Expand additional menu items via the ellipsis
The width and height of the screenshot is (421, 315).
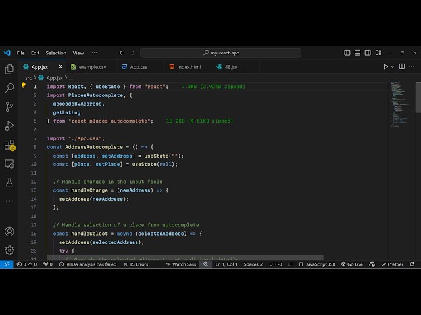coord(94,52)
